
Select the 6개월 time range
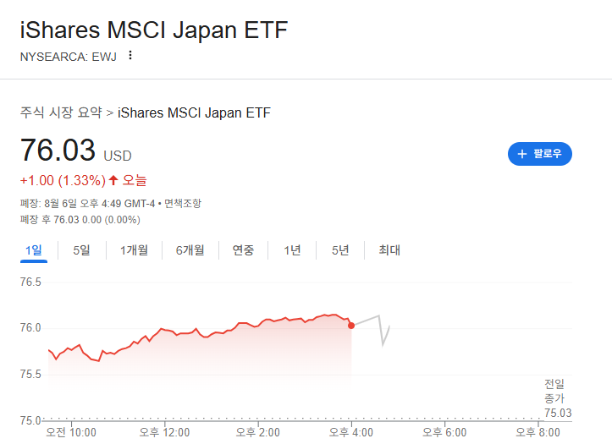(190, 250)
